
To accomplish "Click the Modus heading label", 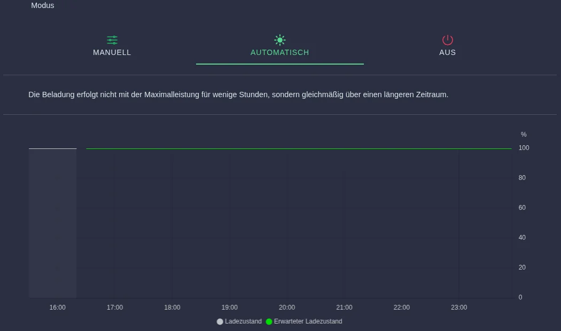I will (43, 5).
